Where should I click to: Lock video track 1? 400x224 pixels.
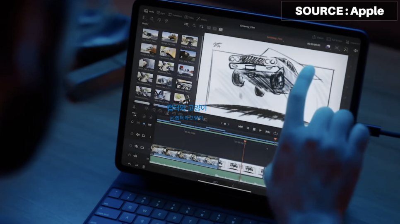[130, 145]
